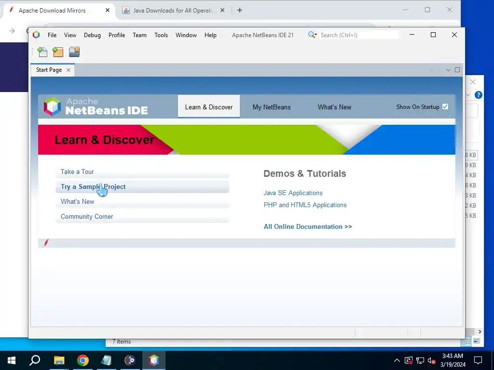Open File Explorer from the taskbar

[59, 360]
